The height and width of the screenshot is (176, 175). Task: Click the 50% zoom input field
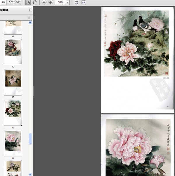(60, 2)
